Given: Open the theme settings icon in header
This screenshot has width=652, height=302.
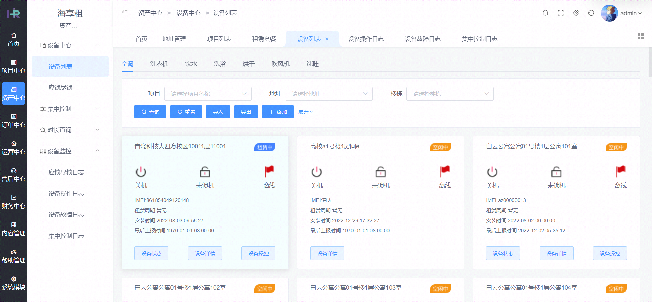Looking at the screenshot, I should [x=576, y=13].
